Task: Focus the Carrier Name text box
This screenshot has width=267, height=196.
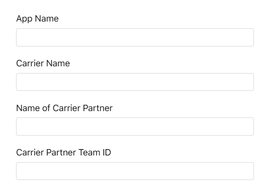Action: 135,82
